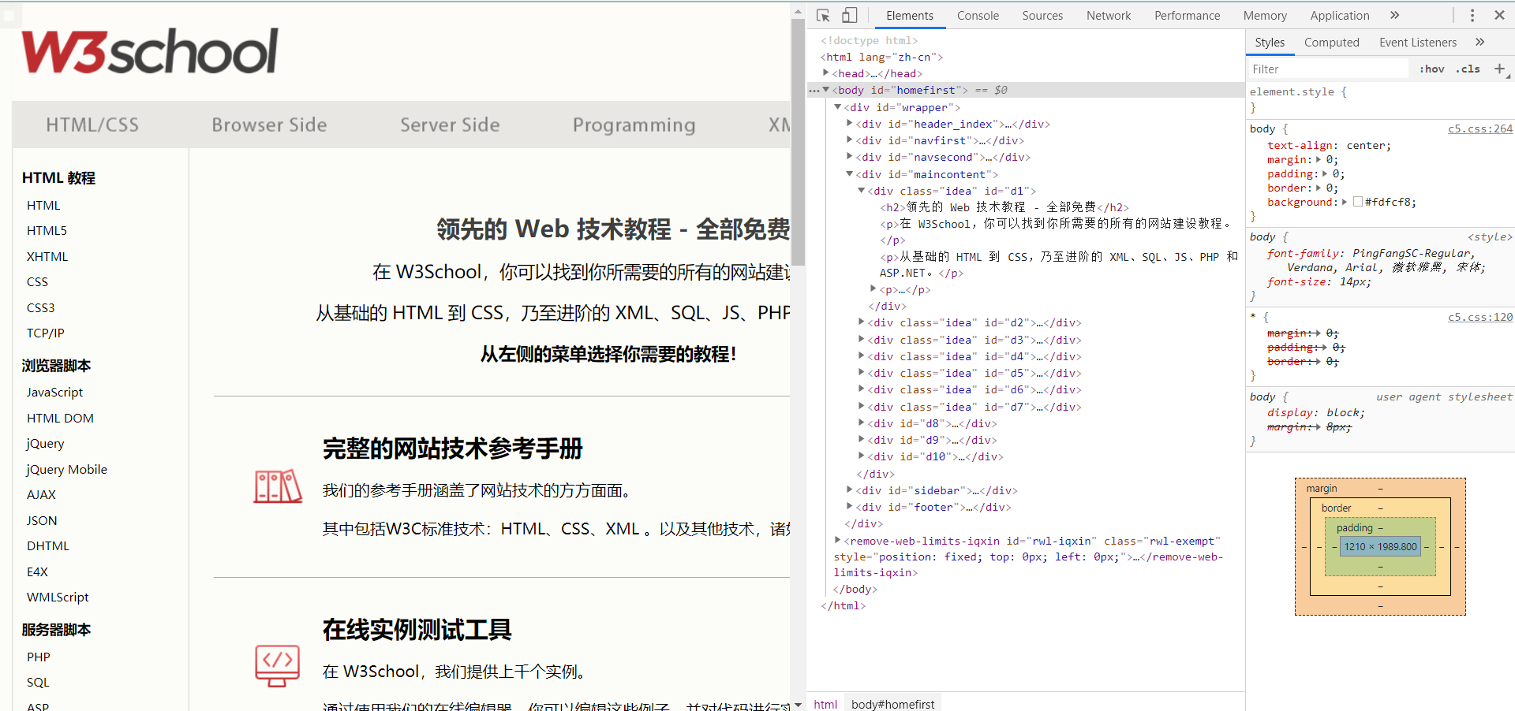Click the page vertical scrollbar thumb
The width and height of the screenshot is (1515, 711).
pyautogui.click(x=799, y=142)
